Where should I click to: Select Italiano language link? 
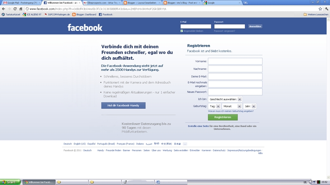point(140,144)
